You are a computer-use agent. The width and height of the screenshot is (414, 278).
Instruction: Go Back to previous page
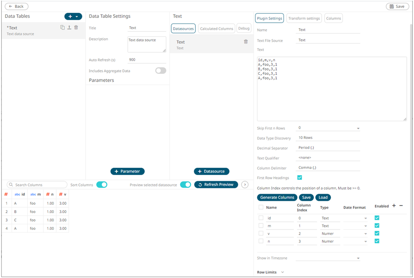tap(16, 6)
